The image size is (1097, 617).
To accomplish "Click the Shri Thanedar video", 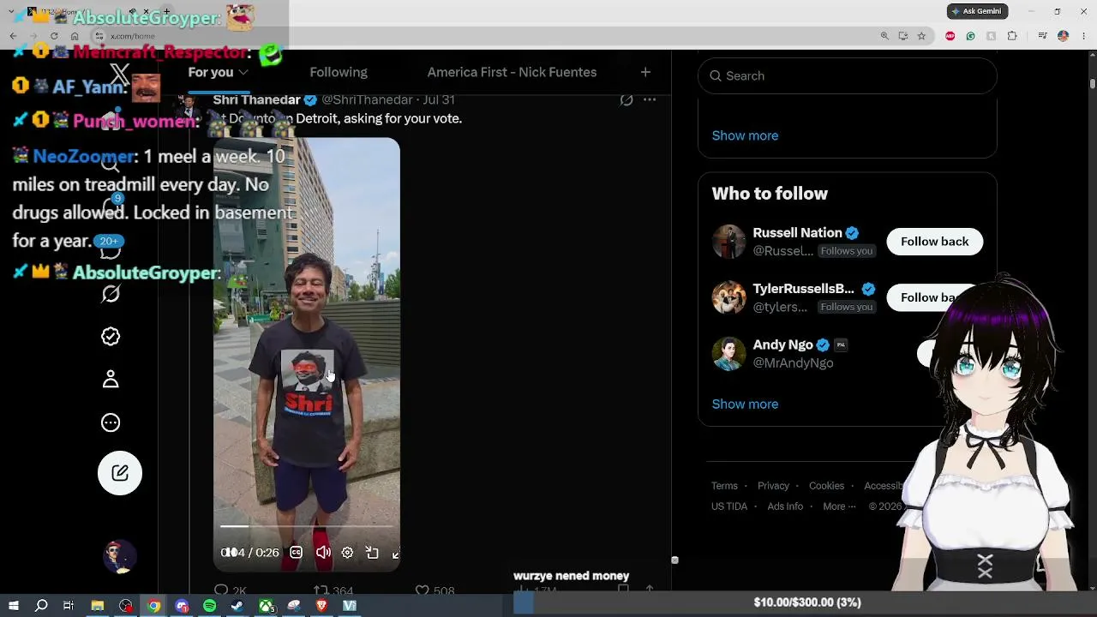I will (x=307, y=355).
